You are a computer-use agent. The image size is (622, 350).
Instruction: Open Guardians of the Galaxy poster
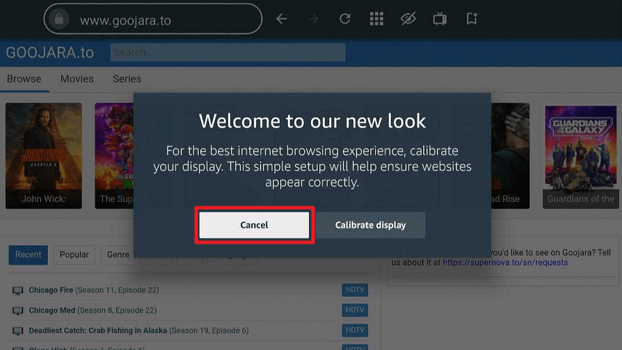click(x=581, y=156)
